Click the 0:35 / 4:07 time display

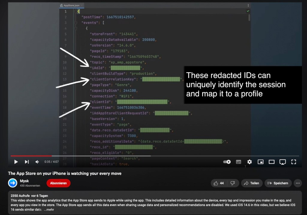point(52,162)
